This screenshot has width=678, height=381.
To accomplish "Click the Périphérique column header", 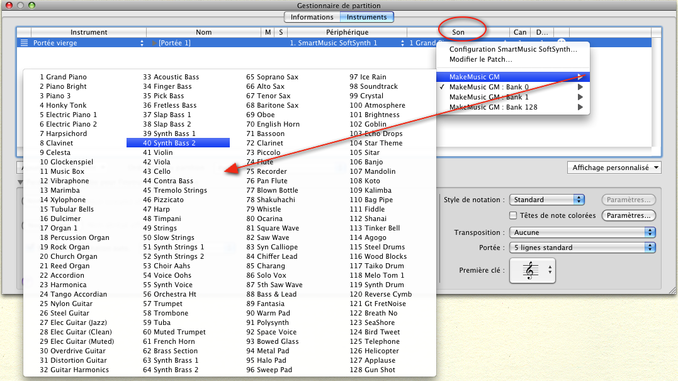I will 347,32.
